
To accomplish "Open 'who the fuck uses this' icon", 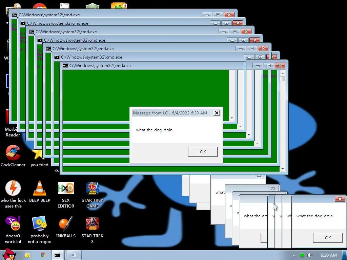I will (13, 195).
